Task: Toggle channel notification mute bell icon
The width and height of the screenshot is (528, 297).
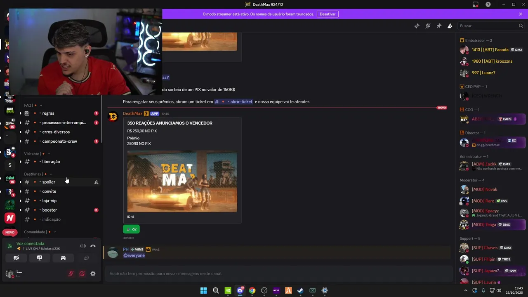Action: pyautogui.click(x=428, y=26)
